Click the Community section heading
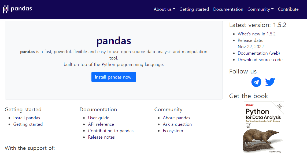 (x=168, y=109)
